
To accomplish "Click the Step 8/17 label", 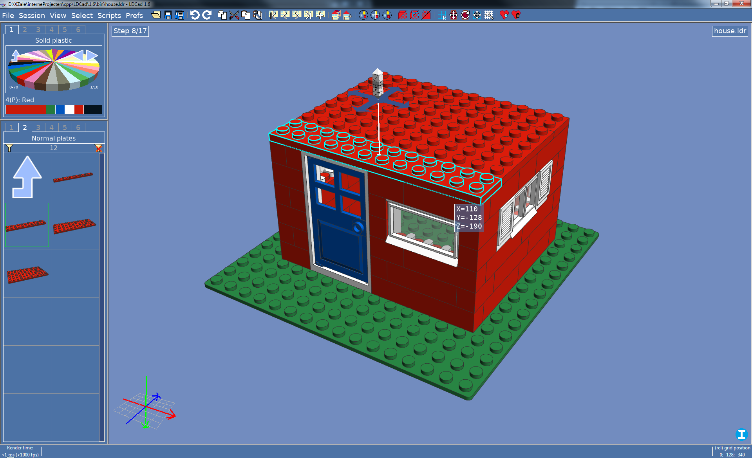I will coord(130,31).
